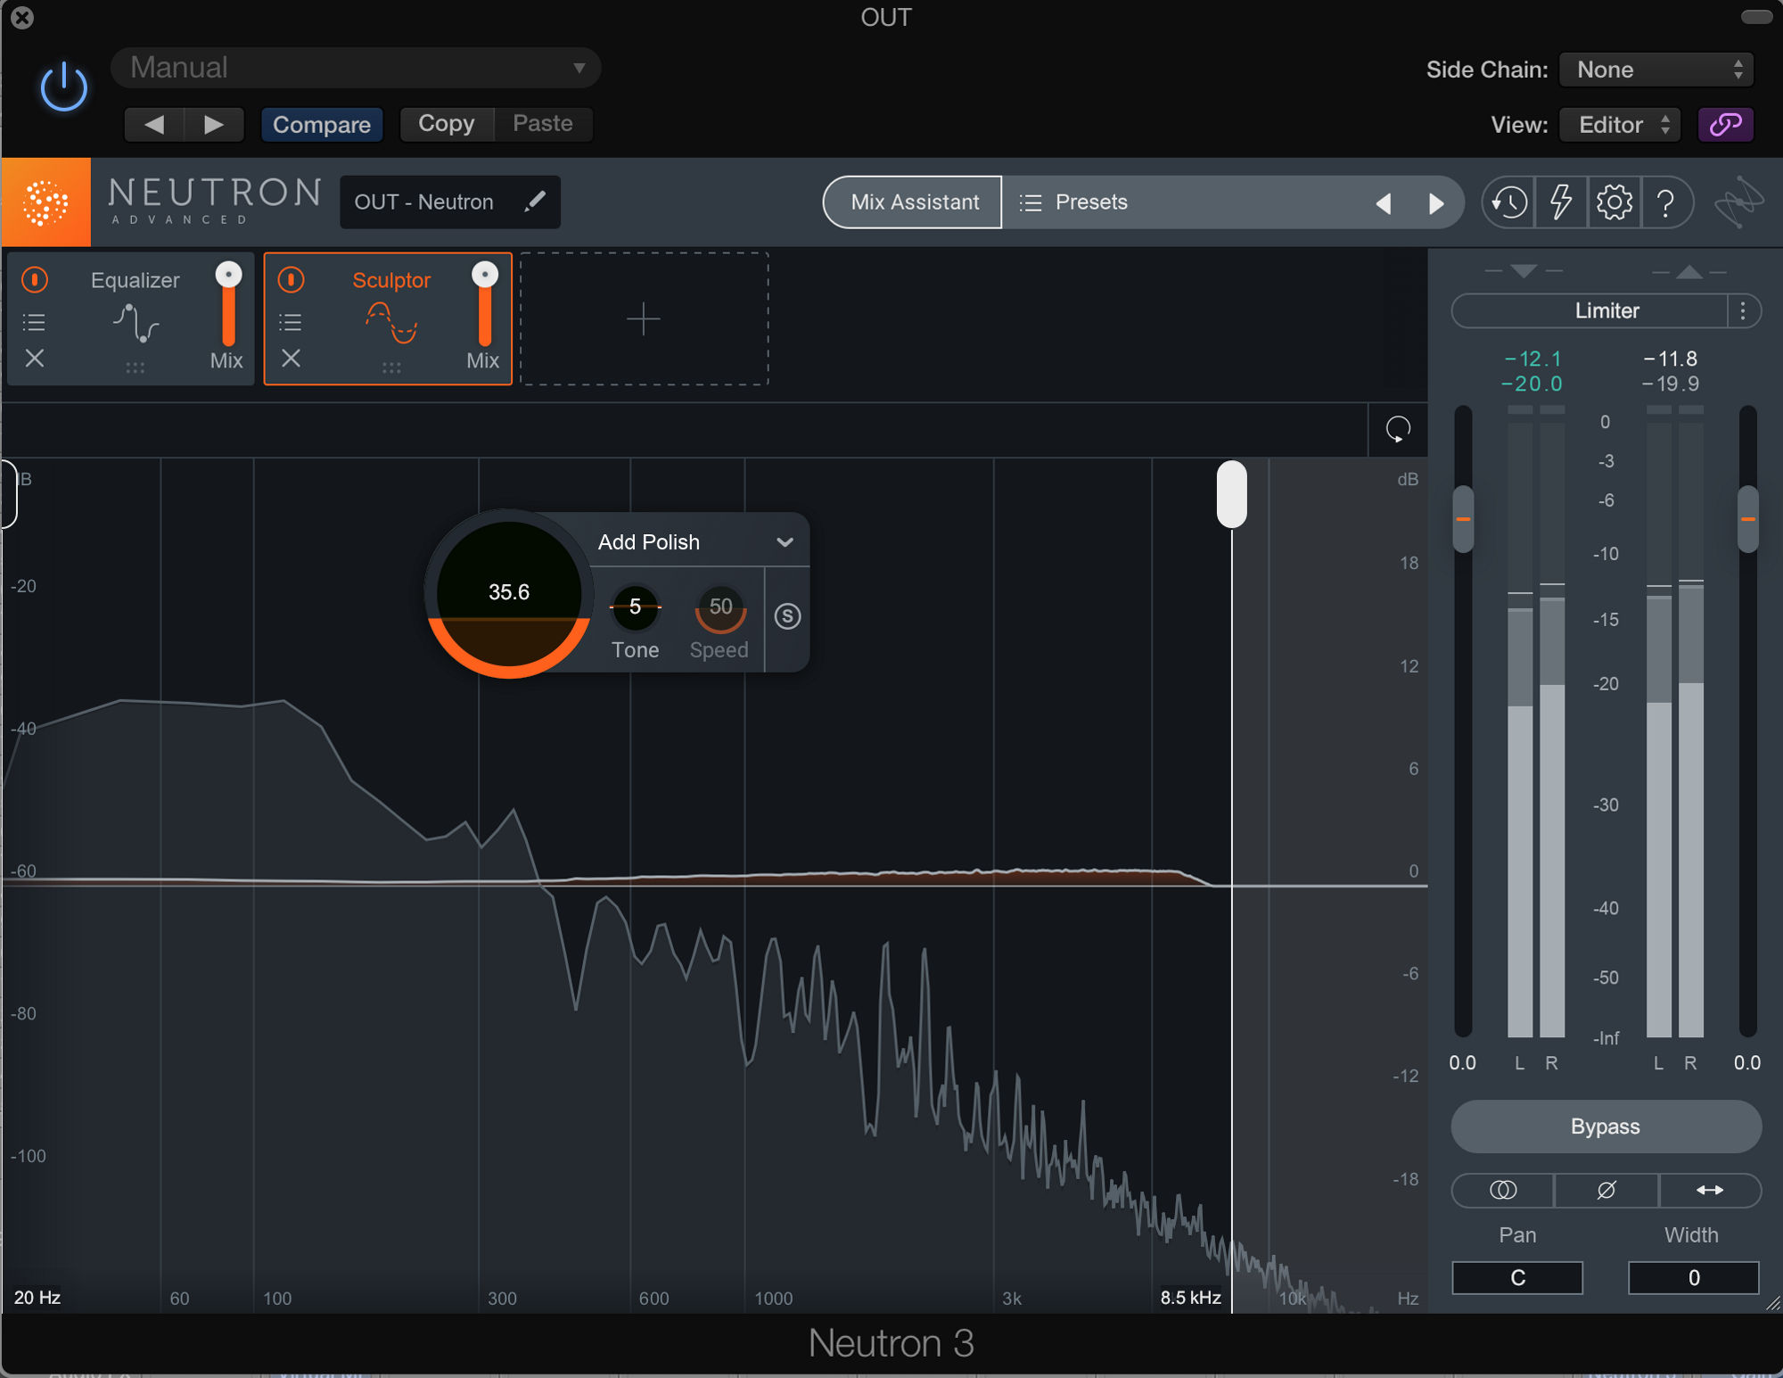Click the Sculptor Mix slider handle
1783x1378 pixels.
tap(485, 275)
